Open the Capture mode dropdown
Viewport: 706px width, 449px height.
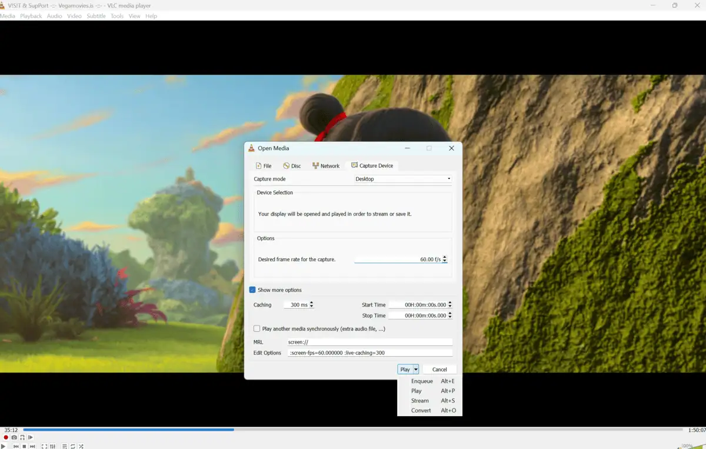(x=403, y=179)
